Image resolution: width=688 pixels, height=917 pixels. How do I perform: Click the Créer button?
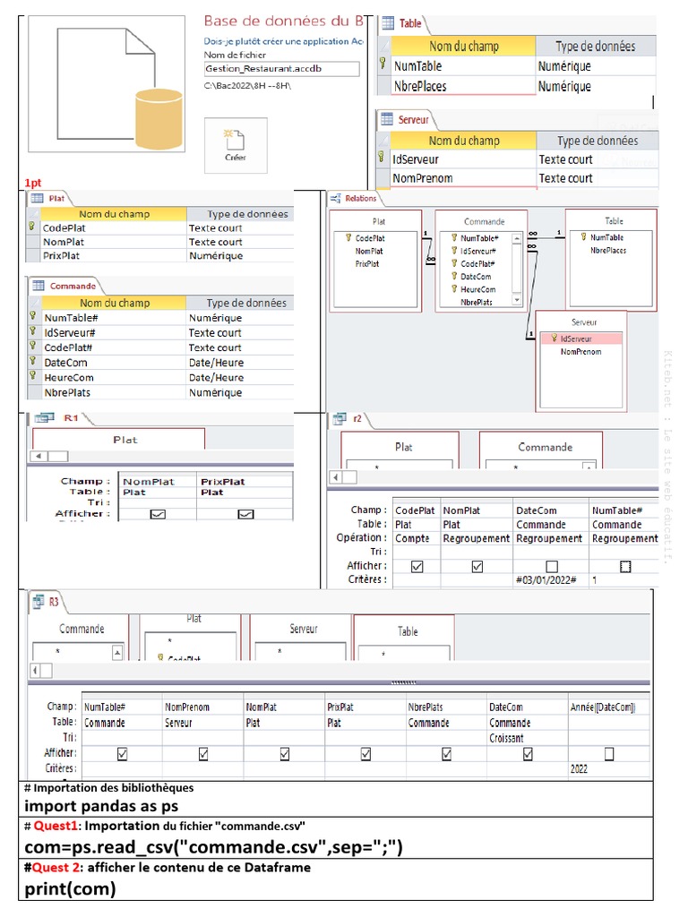tap(236, 145)
